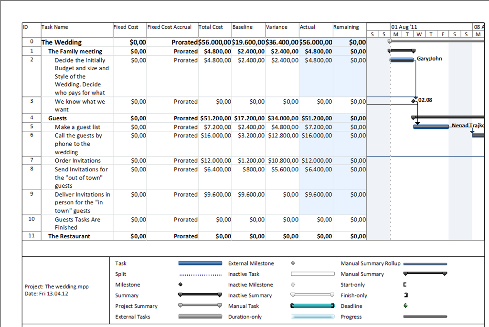The height and width of the screenshot is (327, 489).
Task: Click the External Milestone gray diamond symbol
Action: click(293, 264)
